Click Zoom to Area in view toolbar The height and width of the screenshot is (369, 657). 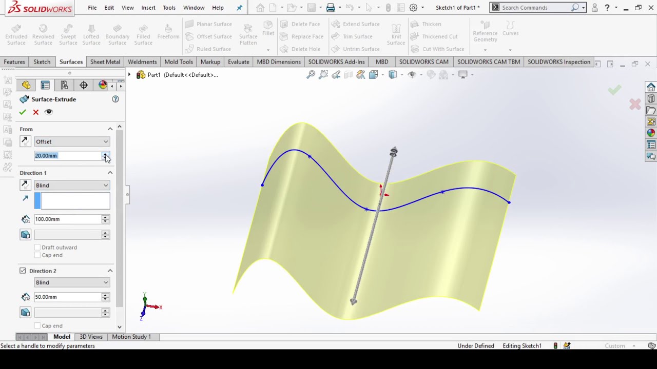tap(323, 75)
